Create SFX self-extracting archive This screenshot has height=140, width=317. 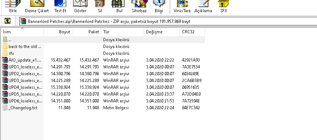(224, 6)
